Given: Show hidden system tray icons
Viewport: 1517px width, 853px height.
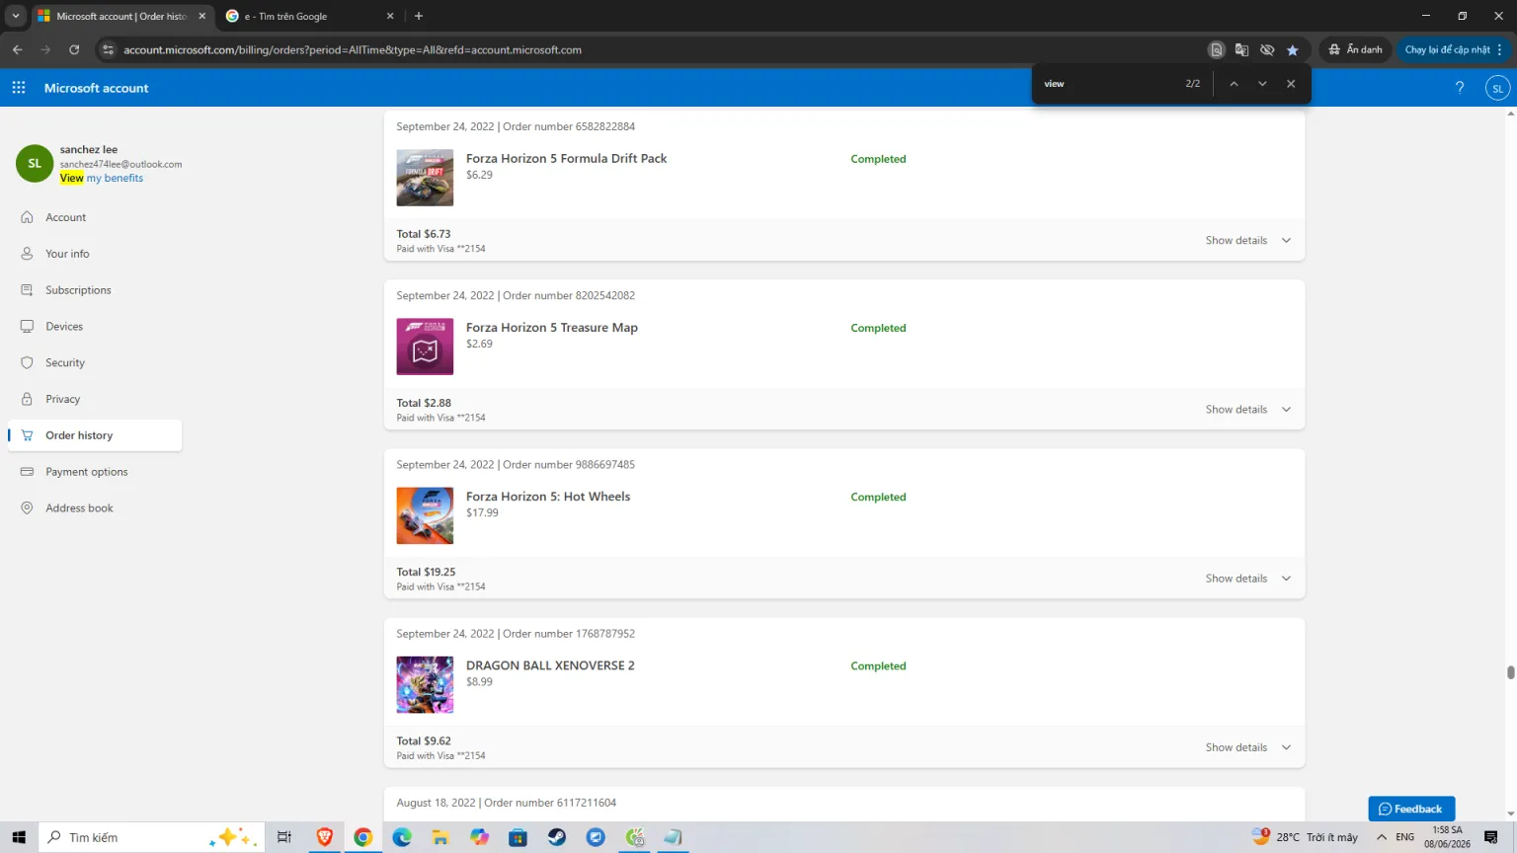Looking at the screenshot, I should [1382, 837].
